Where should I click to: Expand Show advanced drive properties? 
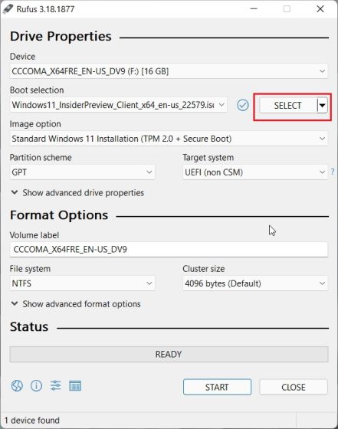tap(77, 192)
